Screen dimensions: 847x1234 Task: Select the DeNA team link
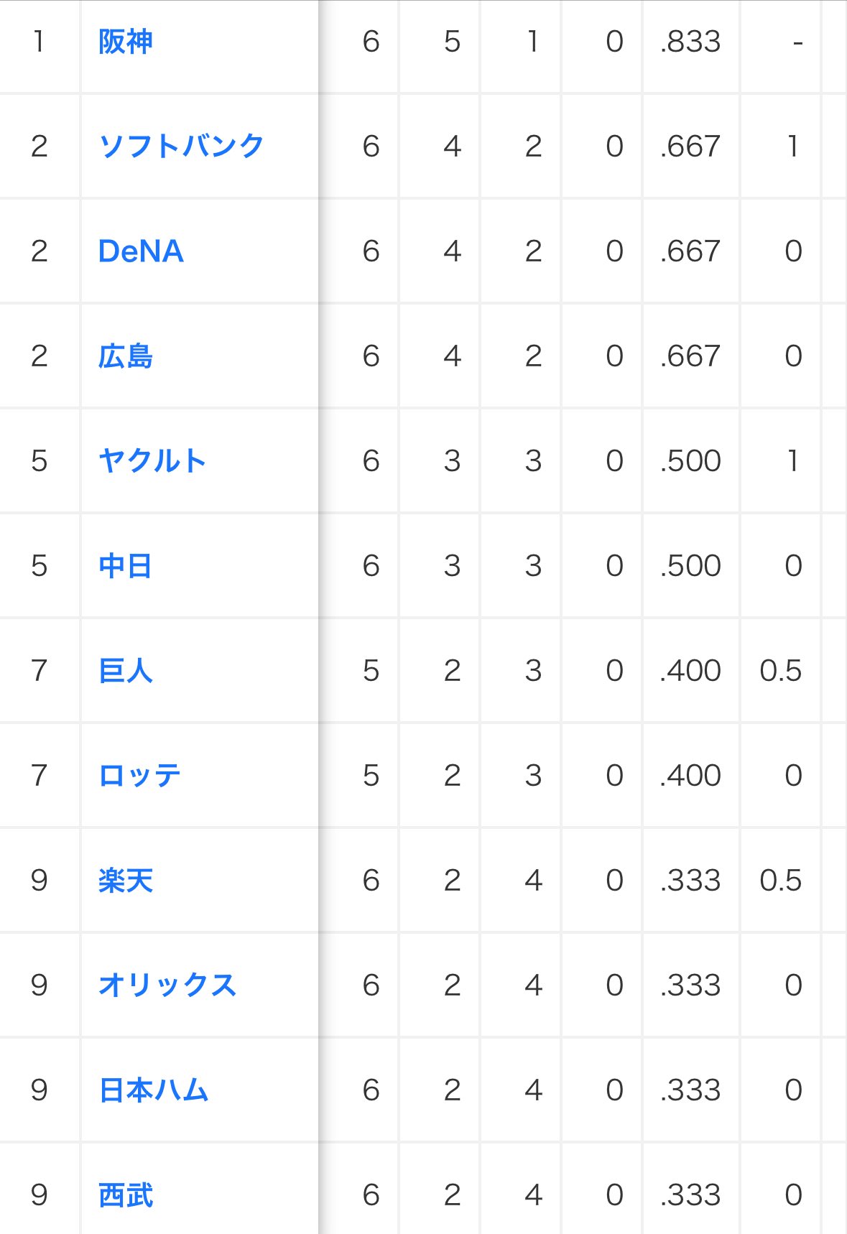pos(141,251)
